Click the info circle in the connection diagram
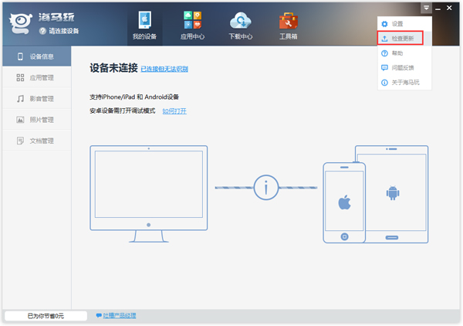463x326 pixels. pos(265,188)
